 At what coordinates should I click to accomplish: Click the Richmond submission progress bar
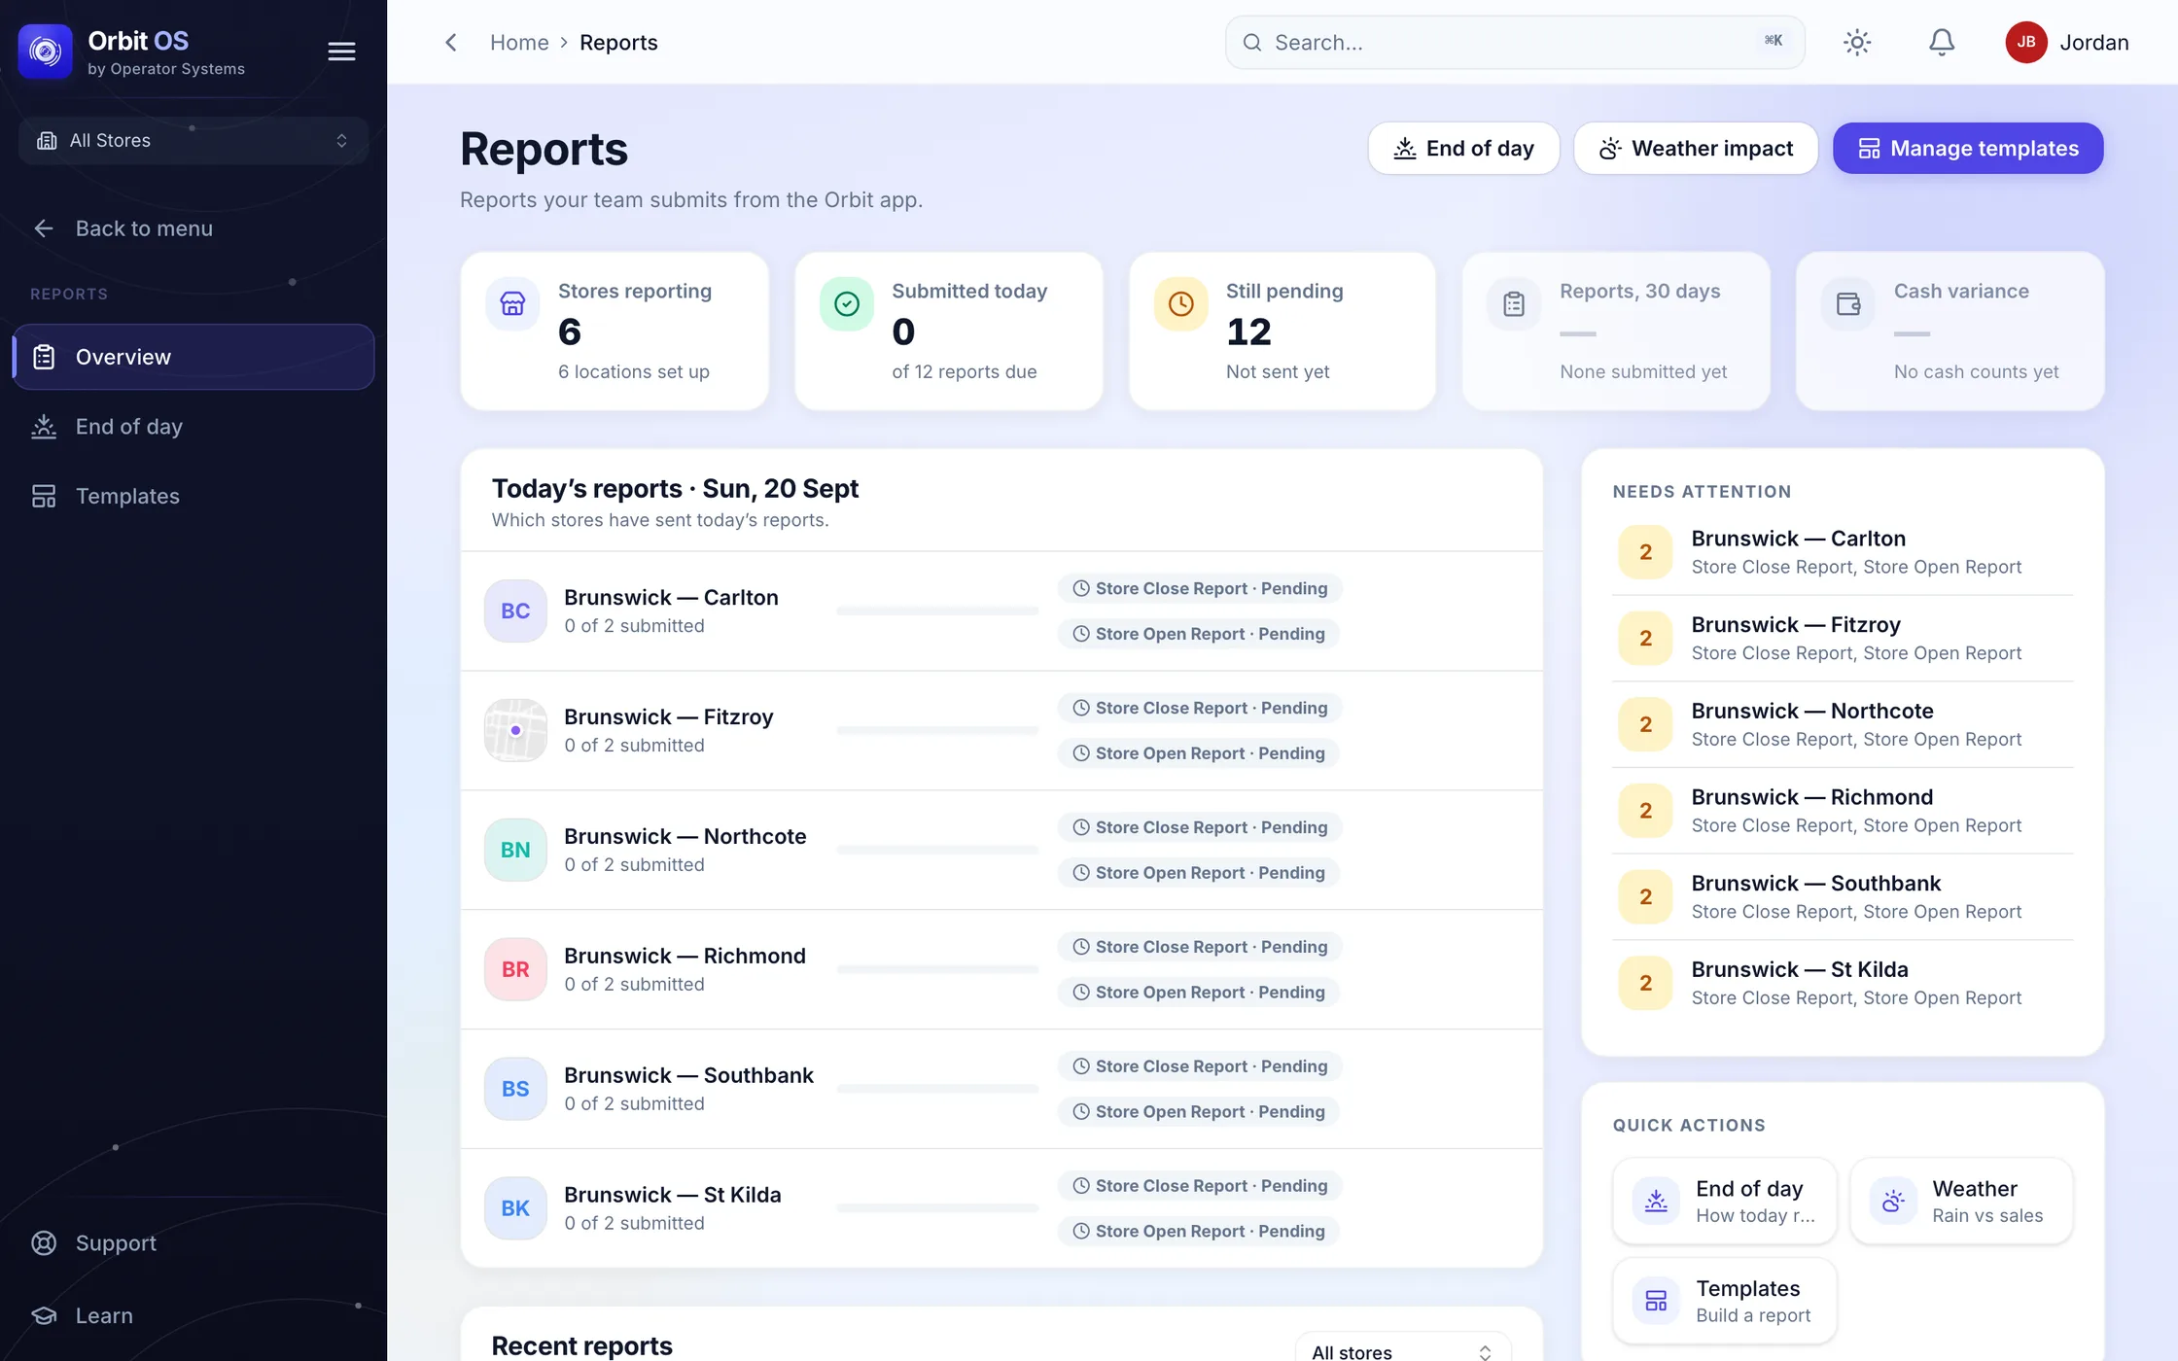(x=937, y=969)
